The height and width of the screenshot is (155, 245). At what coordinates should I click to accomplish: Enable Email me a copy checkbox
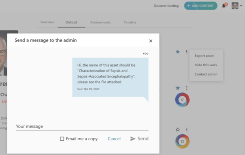62,139
